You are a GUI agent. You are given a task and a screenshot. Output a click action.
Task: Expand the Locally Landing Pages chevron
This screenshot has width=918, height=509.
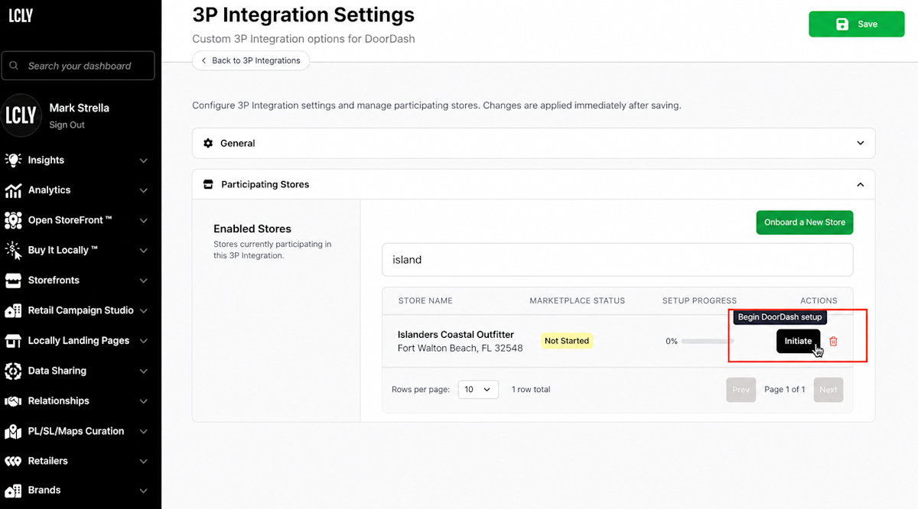(144, 341)
